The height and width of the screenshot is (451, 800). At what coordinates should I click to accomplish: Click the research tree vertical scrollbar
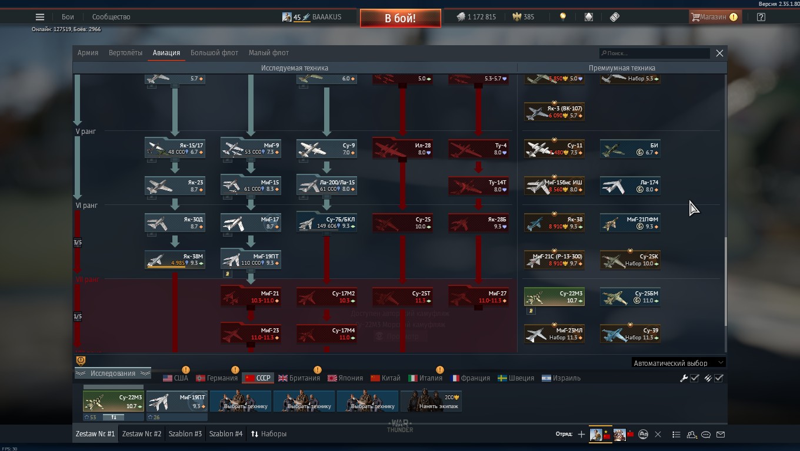725,281
